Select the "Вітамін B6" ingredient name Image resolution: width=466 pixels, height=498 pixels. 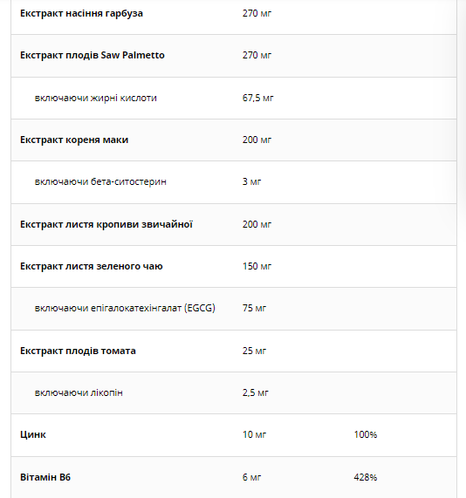pos(45,477)
